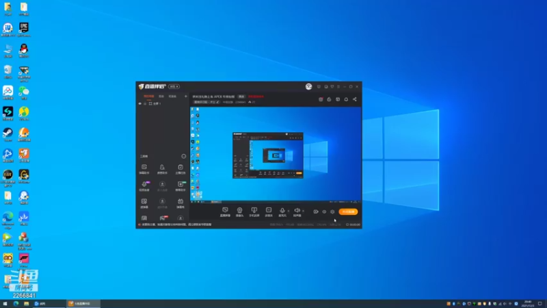The image size is (547, 308).
Task: Open the user avatar in title bar
Action: click(x=309, y=87)
